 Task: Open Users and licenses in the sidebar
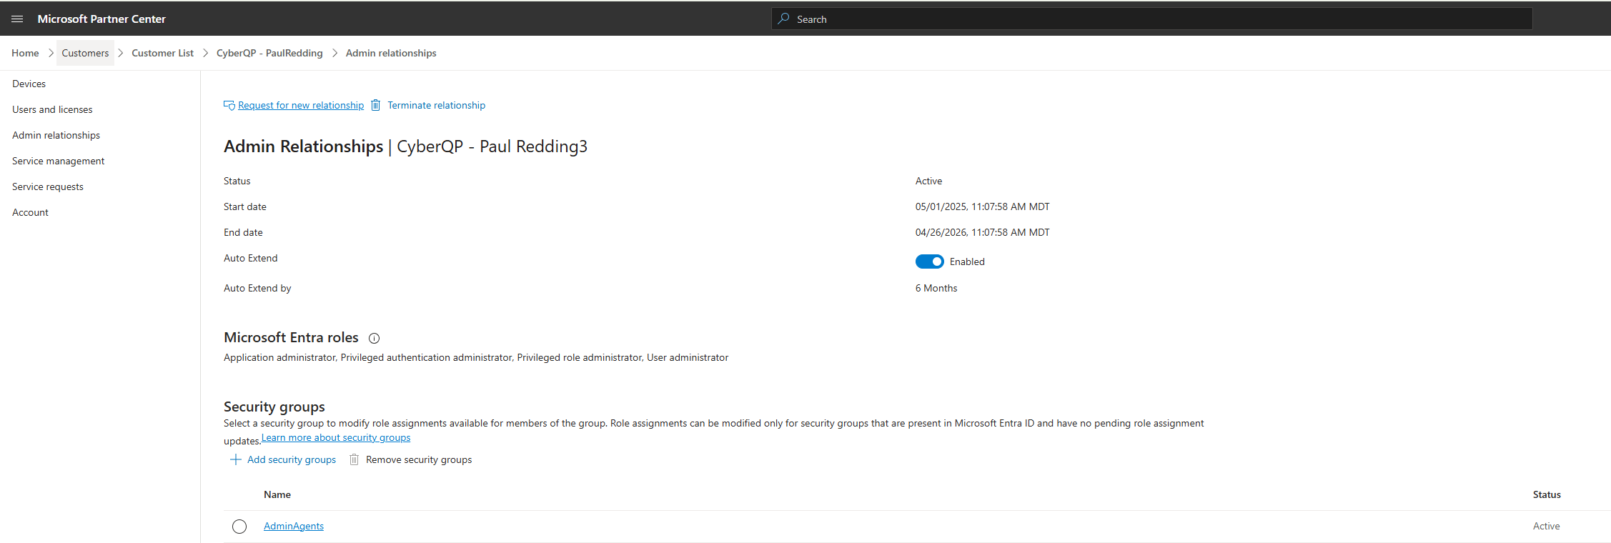coord(52,109)
